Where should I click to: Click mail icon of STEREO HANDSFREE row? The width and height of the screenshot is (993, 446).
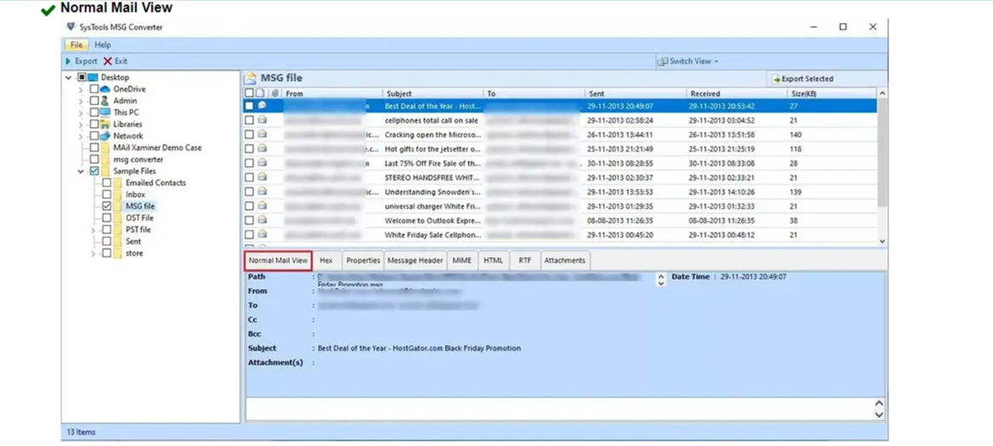point(262,177)
